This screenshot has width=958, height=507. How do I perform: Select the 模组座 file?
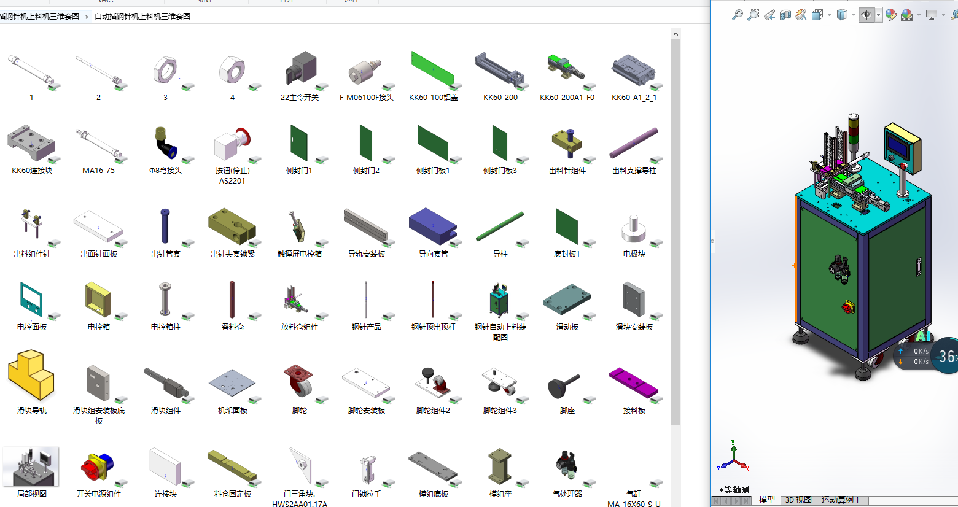500,472
